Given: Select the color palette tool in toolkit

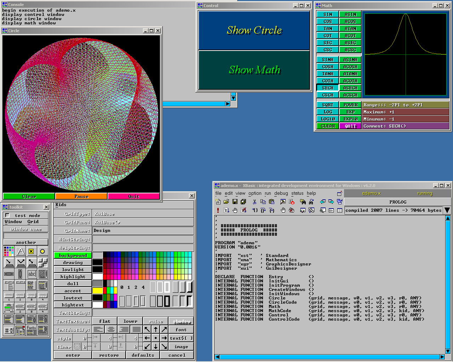Looking at the screenshot, I should 9,251.
